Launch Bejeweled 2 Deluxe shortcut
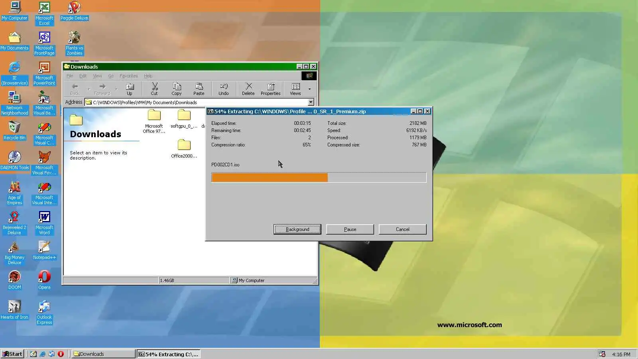Viewport: 638px width, 359px height. click(15, 223)
